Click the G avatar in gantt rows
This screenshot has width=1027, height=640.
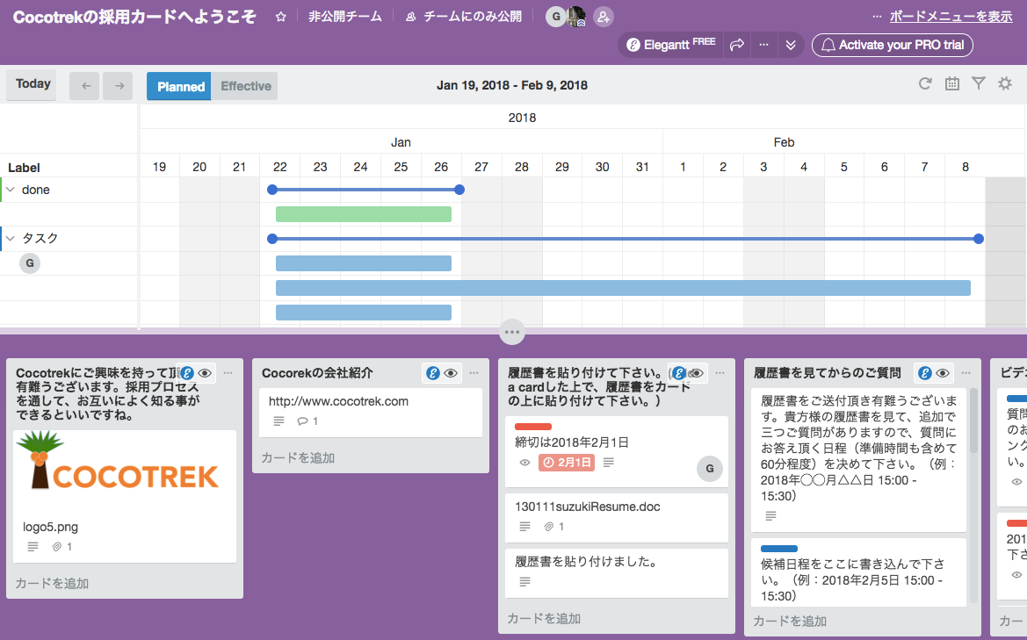pos(30,263)
